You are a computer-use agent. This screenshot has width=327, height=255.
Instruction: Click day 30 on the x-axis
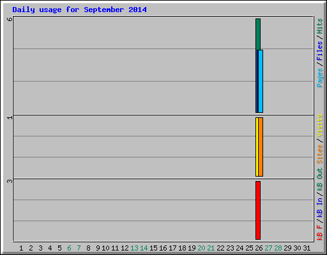click(x=297, y=248)
